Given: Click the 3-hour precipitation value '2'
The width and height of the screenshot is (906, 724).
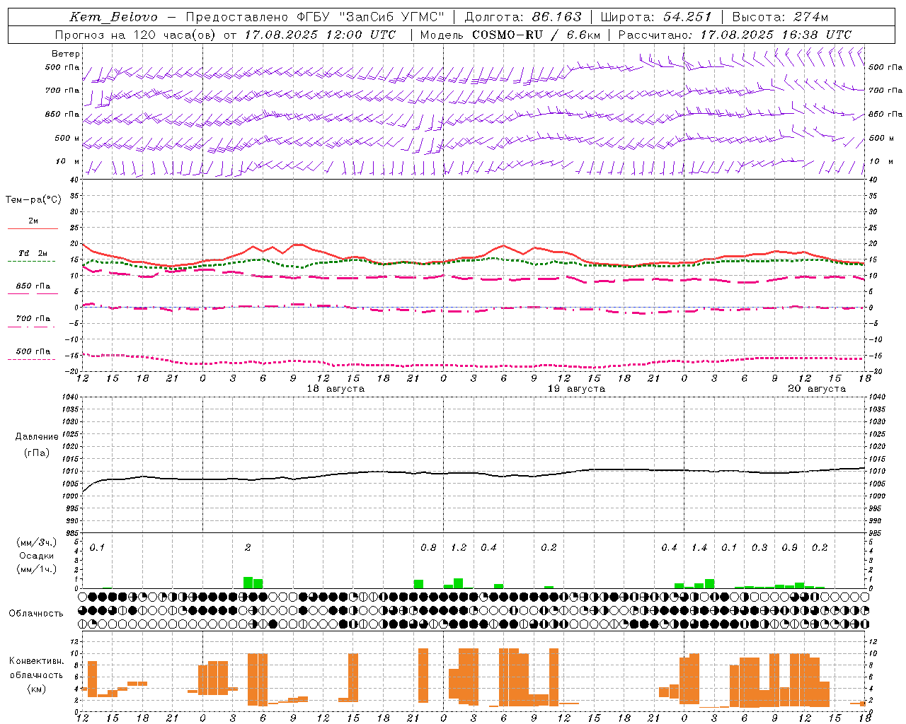Looking at the screenshot, I should pos(248,548).
